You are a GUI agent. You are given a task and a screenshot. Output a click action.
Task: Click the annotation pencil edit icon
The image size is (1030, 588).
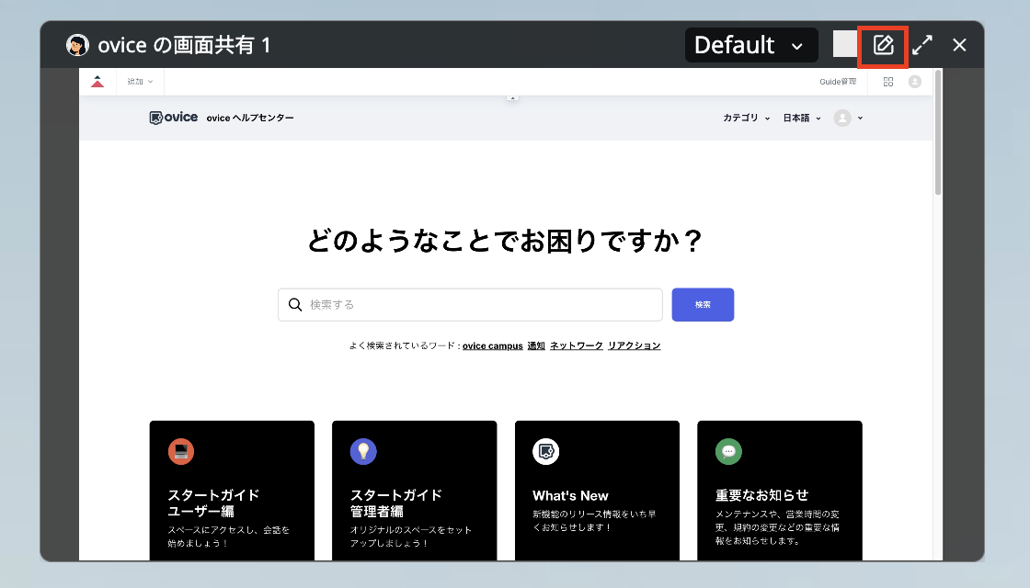[883, 45]
